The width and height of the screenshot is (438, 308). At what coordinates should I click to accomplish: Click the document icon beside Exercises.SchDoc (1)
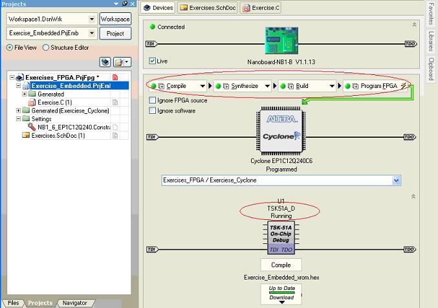pos(115,135)
